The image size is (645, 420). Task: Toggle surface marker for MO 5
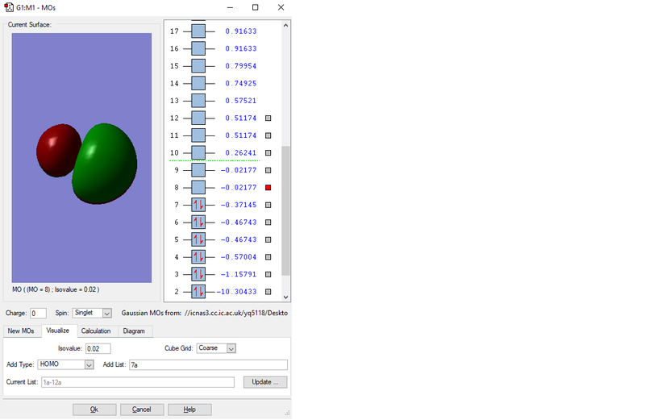click(x=268, y=239)
